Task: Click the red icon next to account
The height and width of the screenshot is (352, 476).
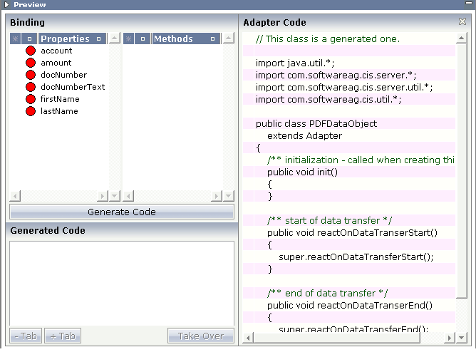Action: pos(31,51)
